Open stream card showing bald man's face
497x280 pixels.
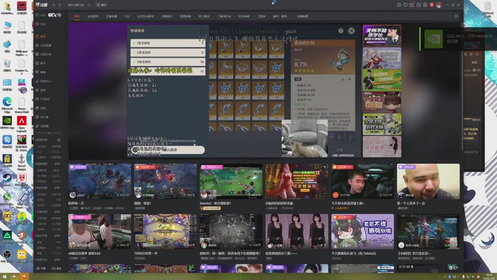(x=428, y=181)
